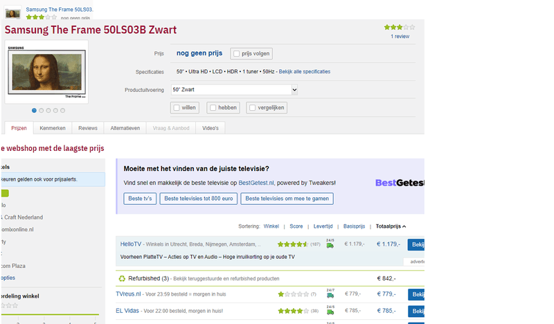Sort the price list by Score
Screen dimensions: 554x324
pos(296,226)
